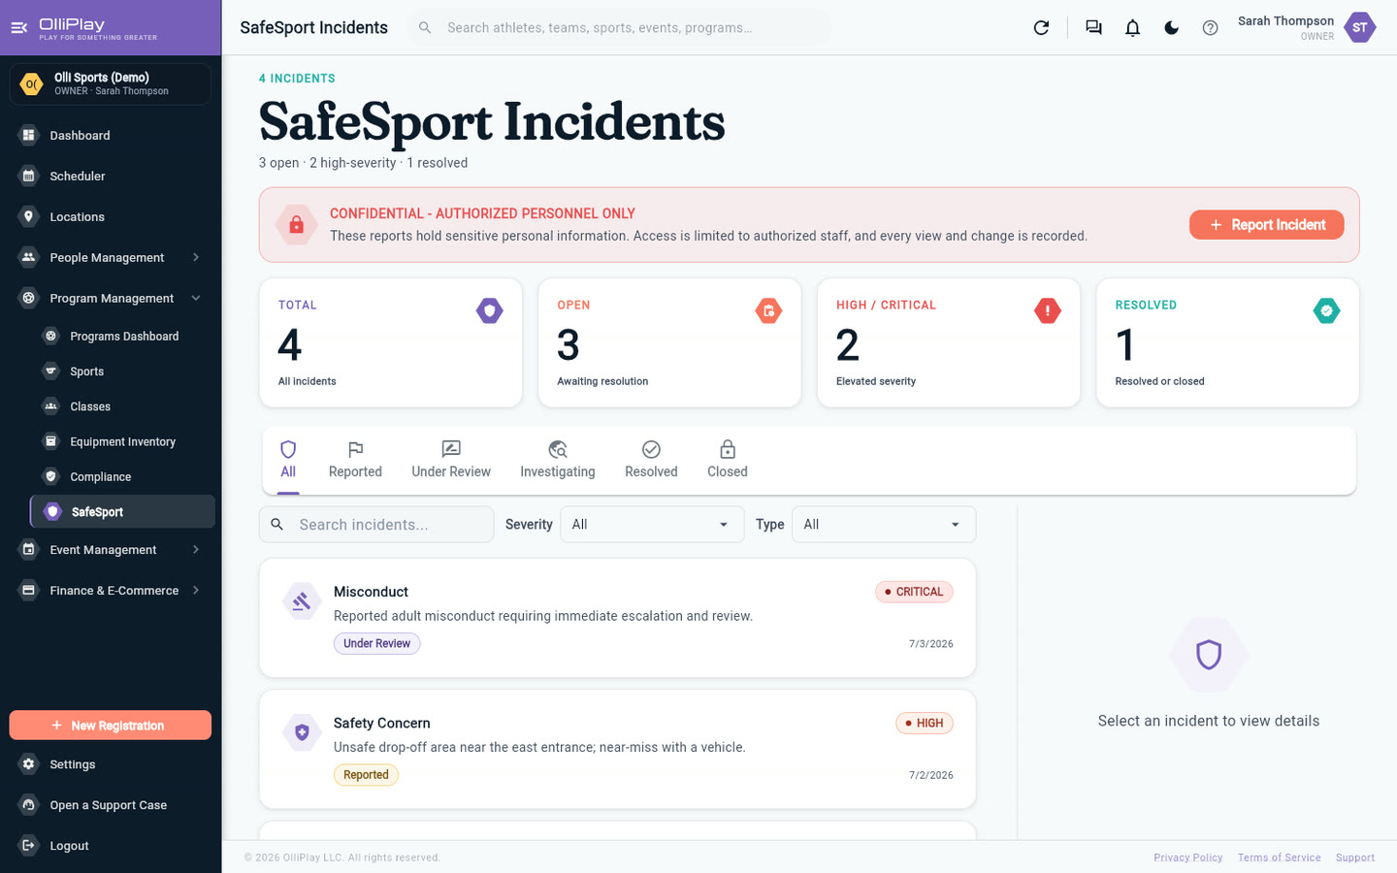
Task: Click the Open incidents stat card
Action: coord(669,342)
